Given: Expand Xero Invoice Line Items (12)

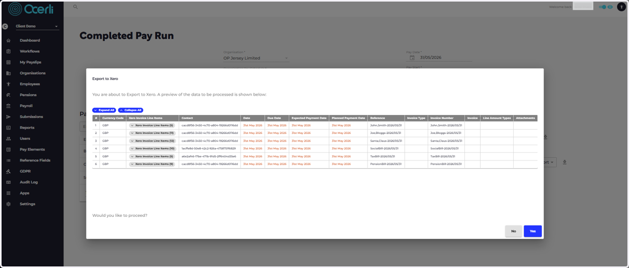Looking at the screenshot, I should click(152, 141).
